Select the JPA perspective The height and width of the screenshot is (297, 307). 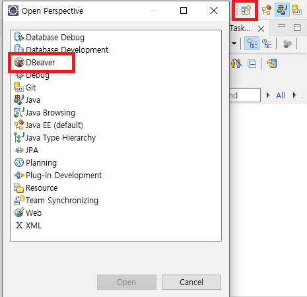[x=26, y=150]
